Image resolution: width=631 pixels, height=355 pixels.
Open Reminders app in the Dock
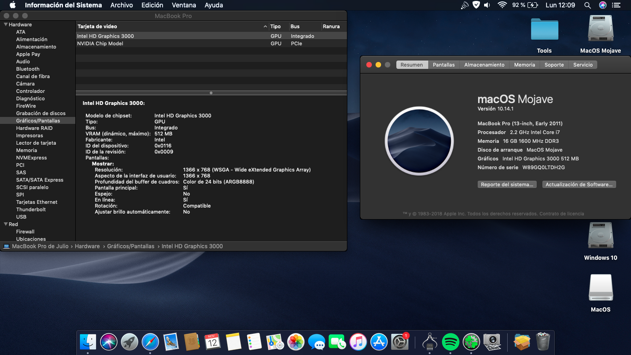pos(255,342)
